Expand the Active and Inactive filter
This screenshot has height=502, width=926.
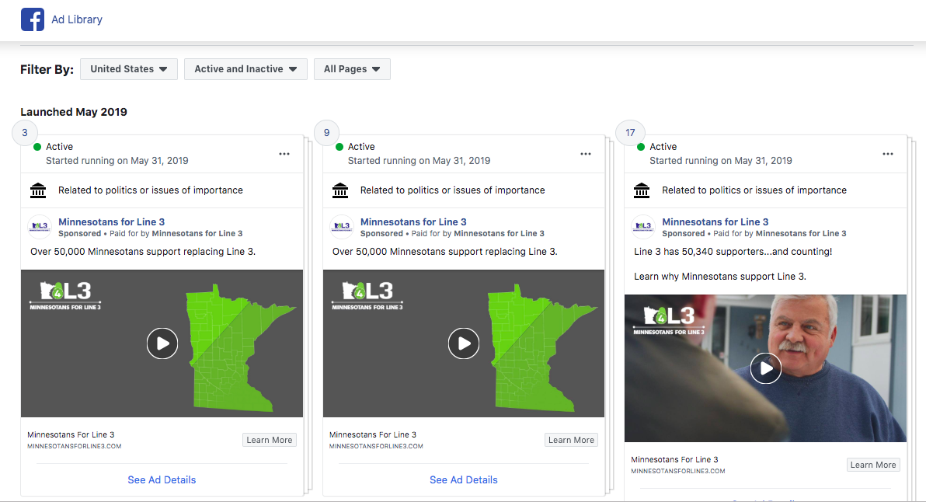pos(245,69)
